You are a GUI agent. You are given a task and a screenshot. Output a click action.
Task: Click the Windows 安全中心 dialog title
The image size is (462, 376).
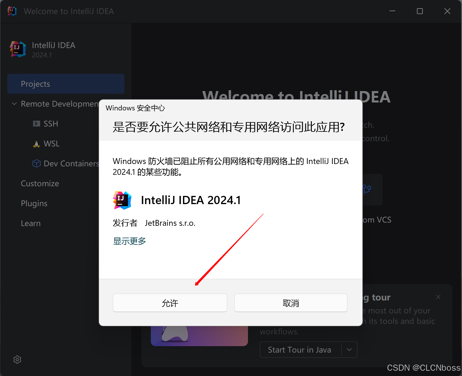pos(135,108)
